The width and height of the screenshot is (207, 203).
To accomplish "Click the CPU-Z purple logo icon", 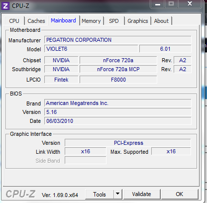I will coord(5,6).
